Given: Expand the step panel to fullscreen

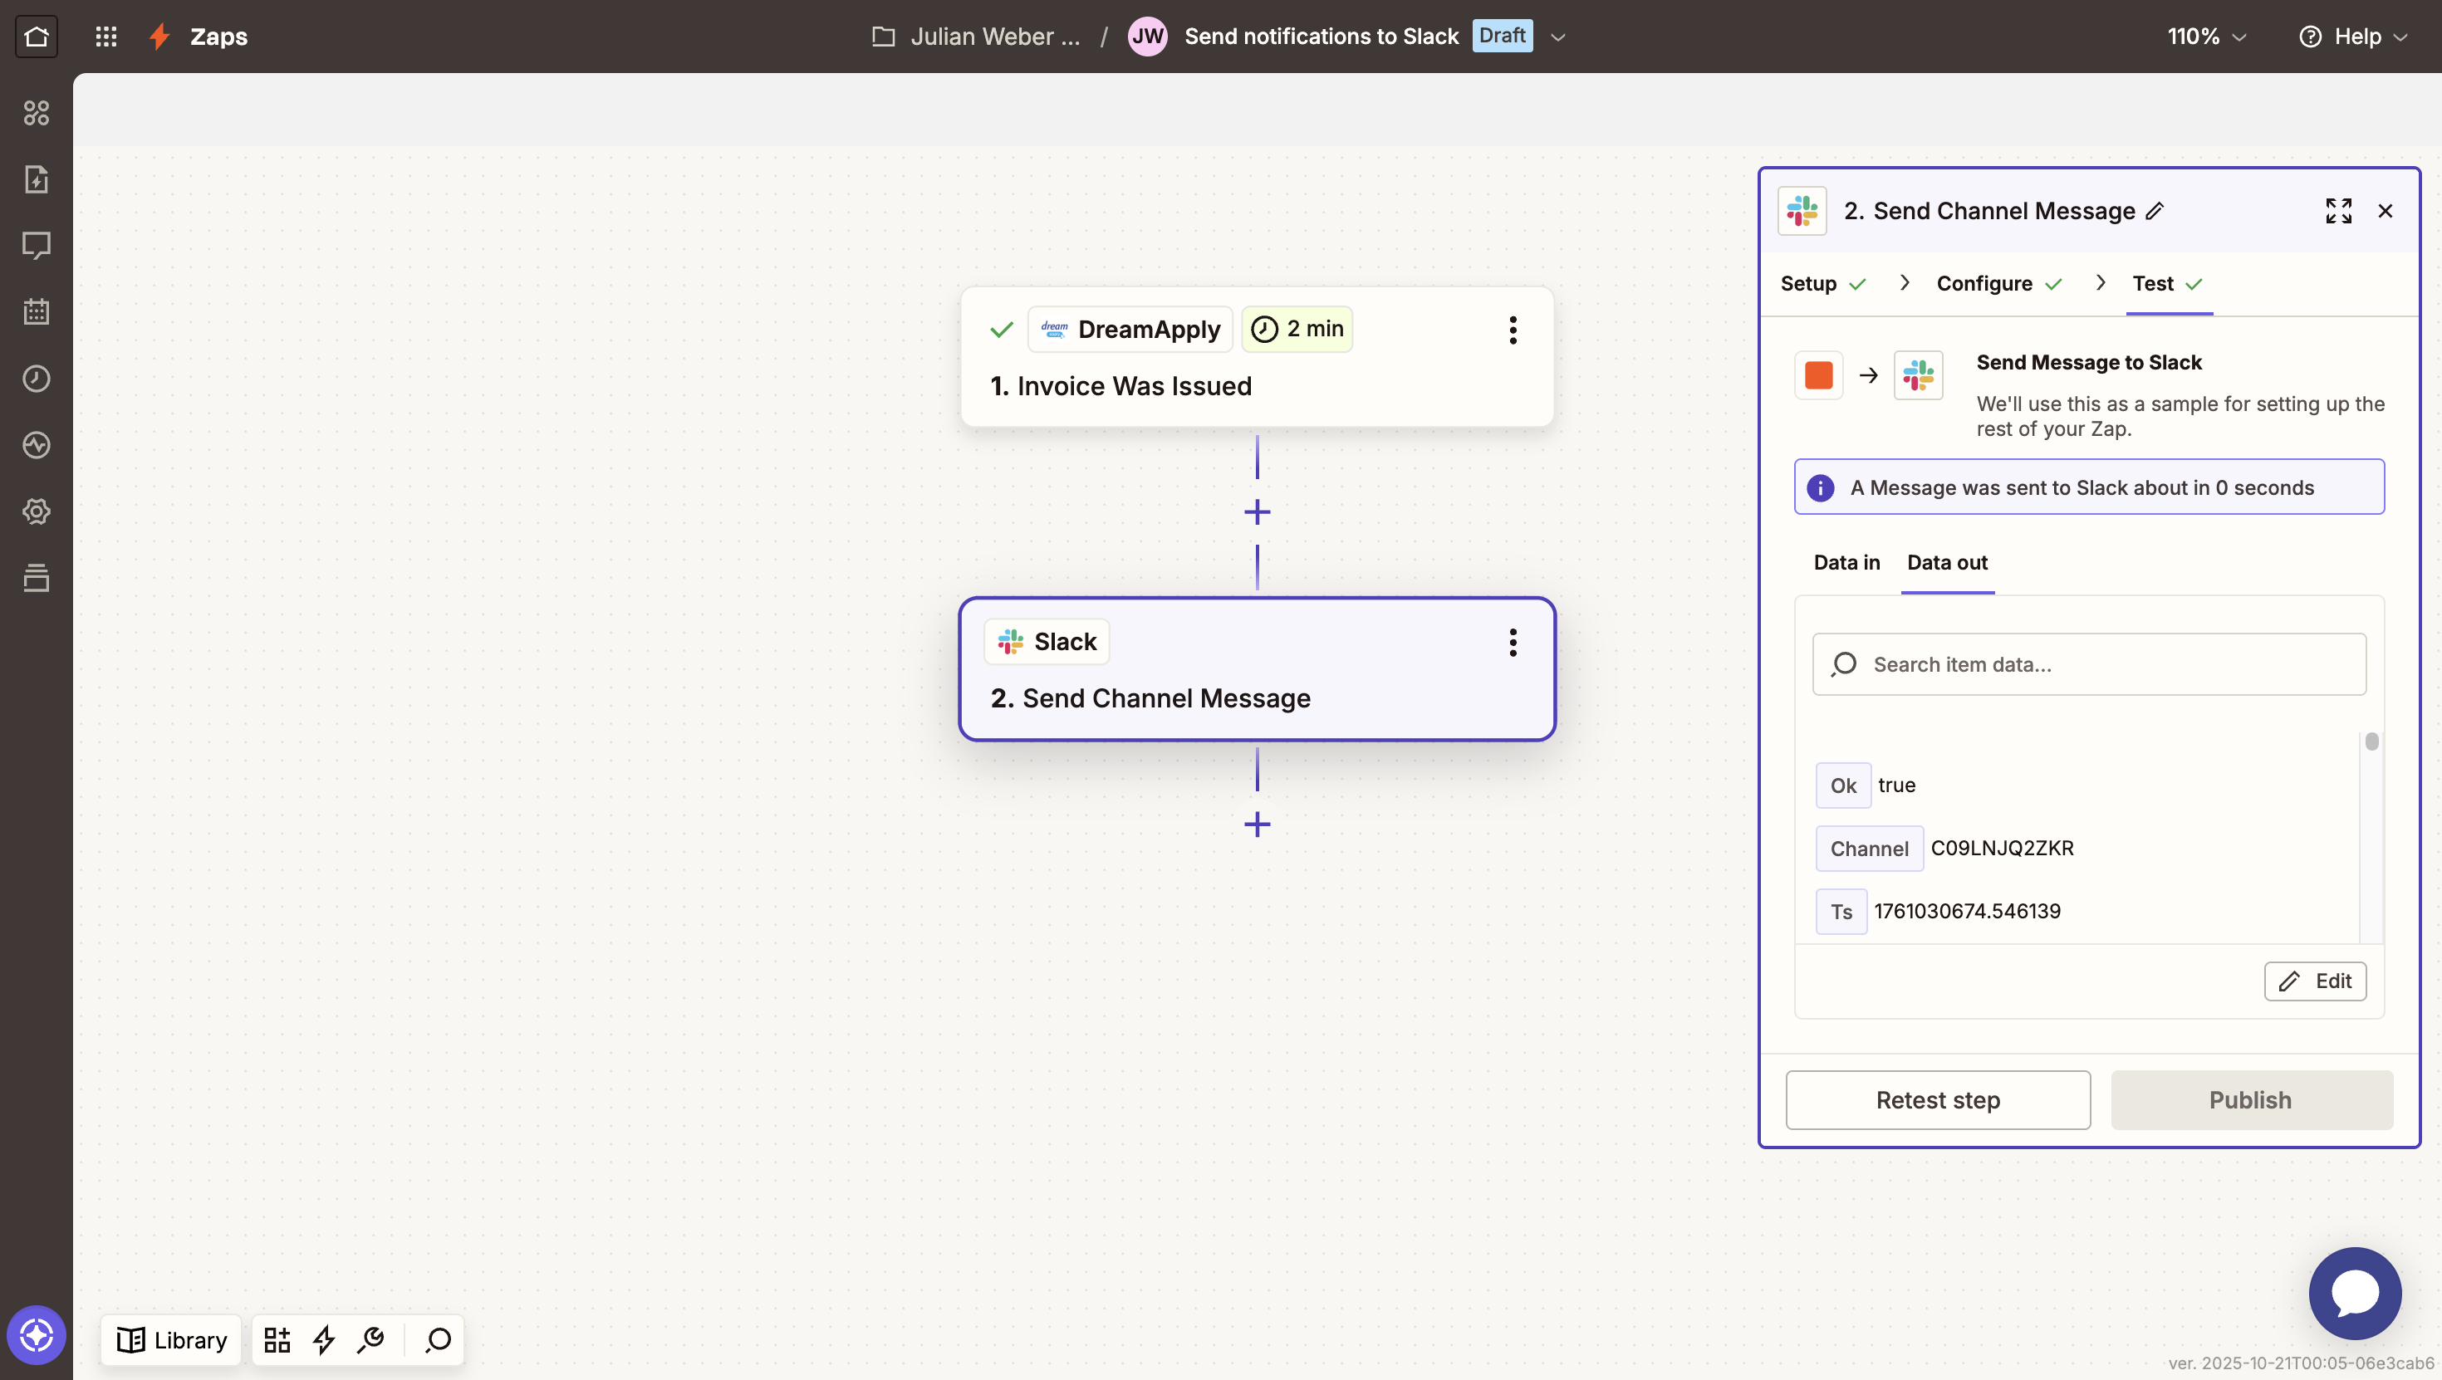Looking at the screenshot, I should (x=2337, y=210).
